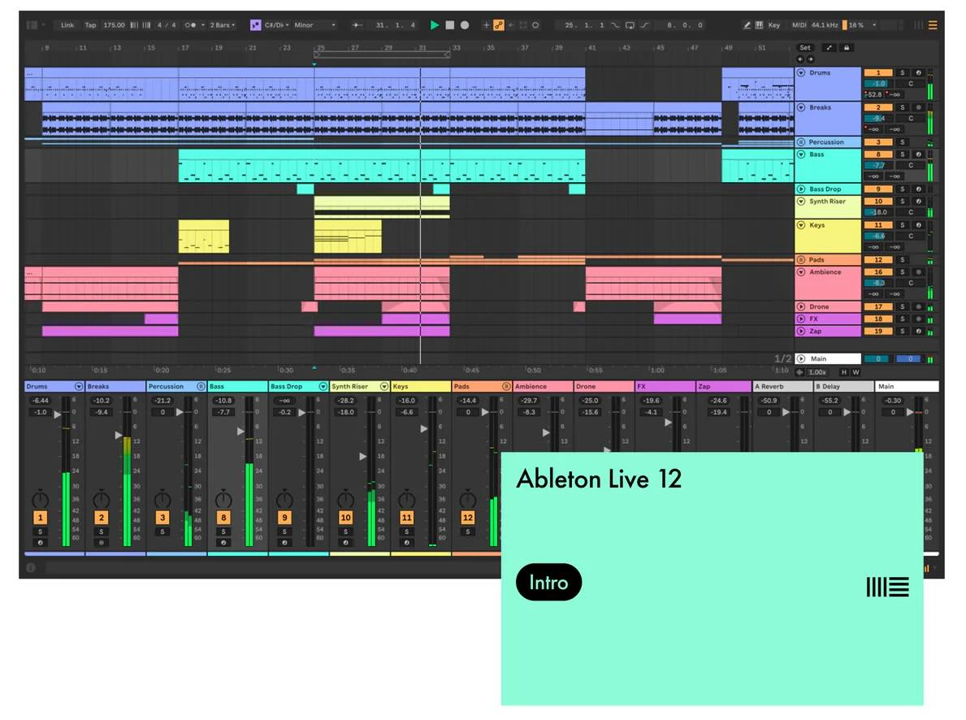Jump to next locator arrow

click(810, 59)
